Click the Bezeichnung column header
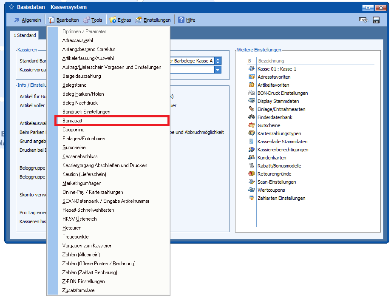391x298 pixels. (x=271, y=61)
